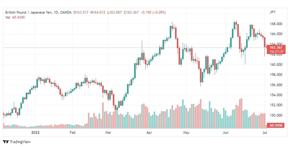Open the JPY currency selector
The height and width of the screenshot is (147, 290).
(x=273, y=12)
